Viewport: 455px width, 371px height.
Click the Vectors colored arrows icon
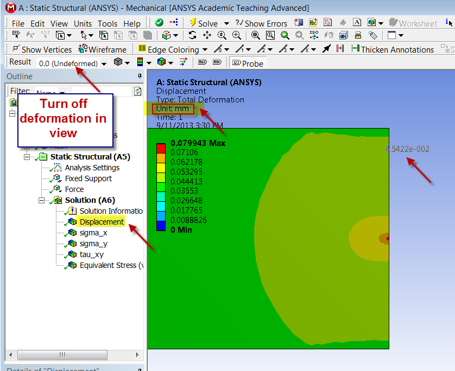point(183,62)
